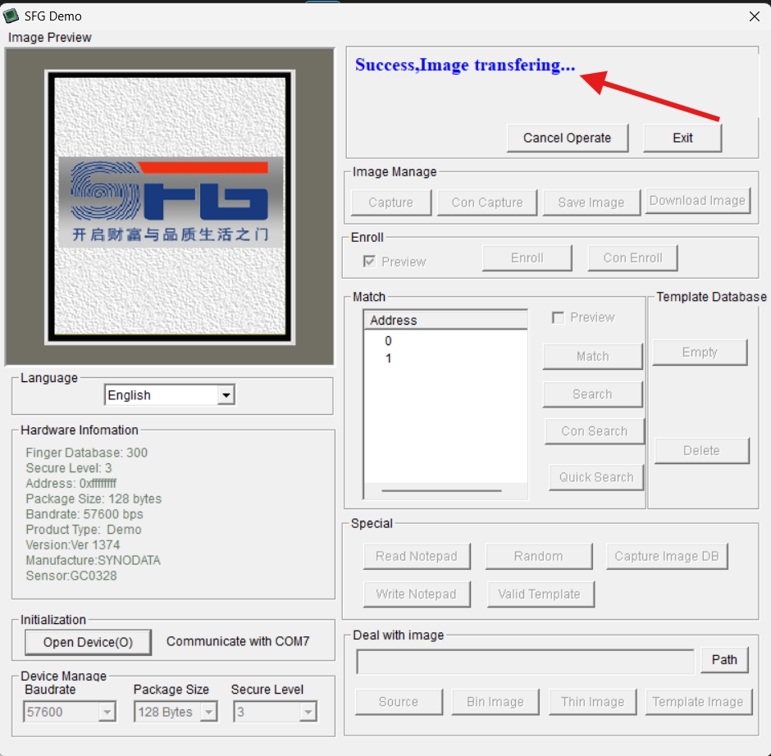Image resolution: width=771 pixels, height=756 pixels.
Task: Click the 'Package Size: 128 bytes' info line
Action: click(94, 499)
